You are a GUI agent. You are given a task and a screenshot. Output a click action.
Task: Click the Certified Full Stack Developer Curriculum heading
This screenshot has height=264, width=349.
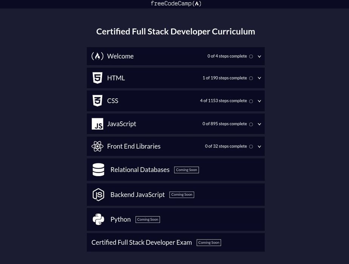click(176, 32)
